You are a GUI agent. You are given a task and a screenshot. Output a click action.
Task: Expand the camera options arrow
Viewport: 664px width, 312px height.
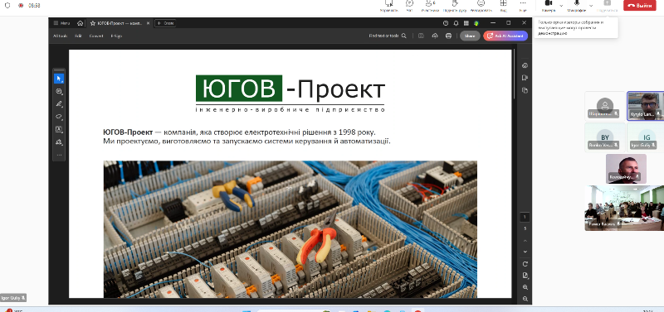click(562, 6)
